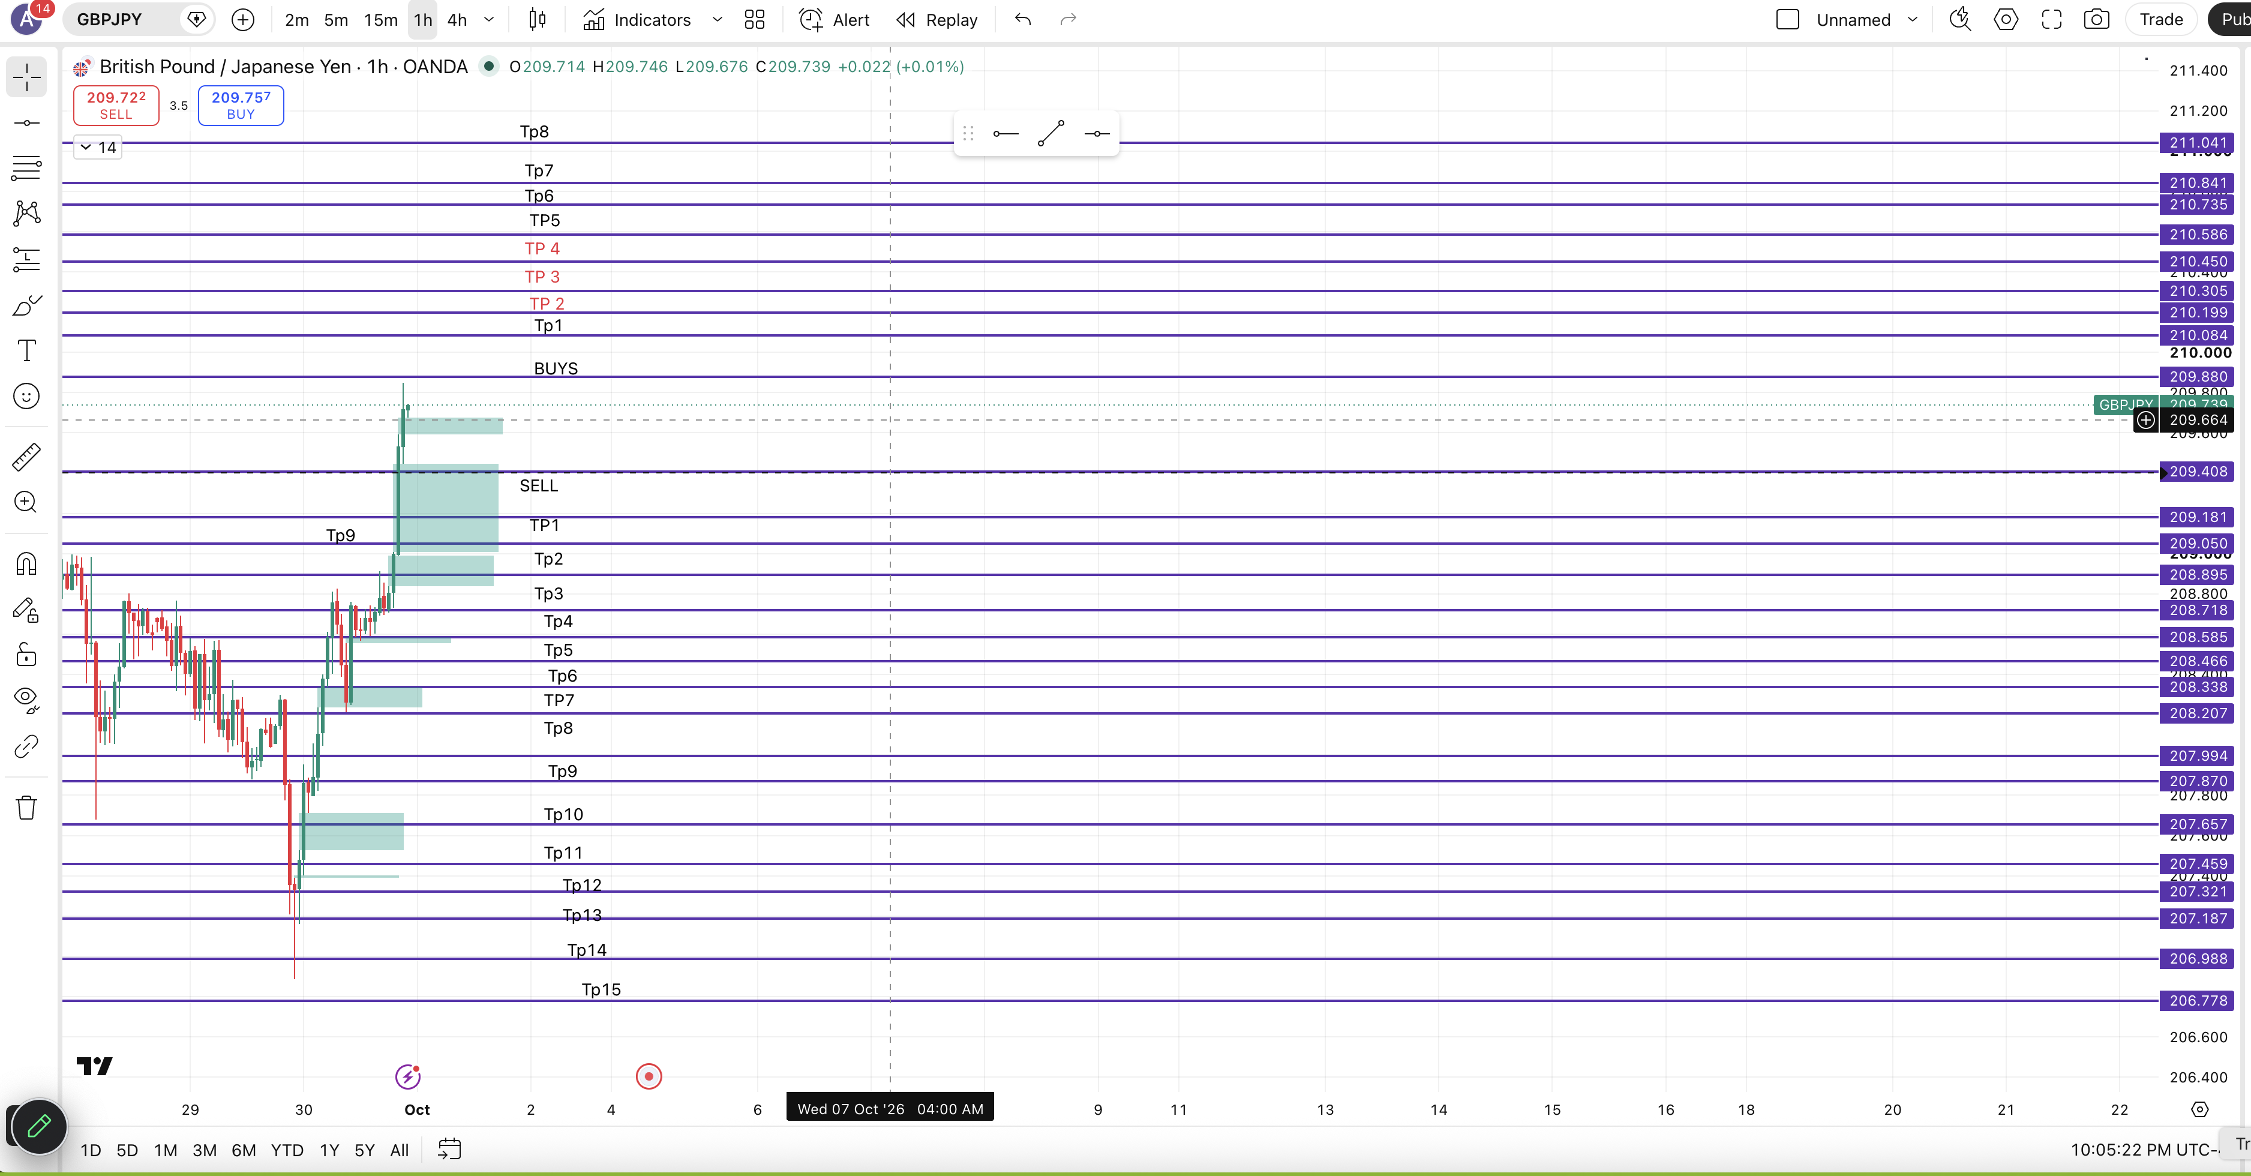This screenshot has width=2251, height=1176.
Task: Activate the zoom in tool
Action: coord(26,502)
